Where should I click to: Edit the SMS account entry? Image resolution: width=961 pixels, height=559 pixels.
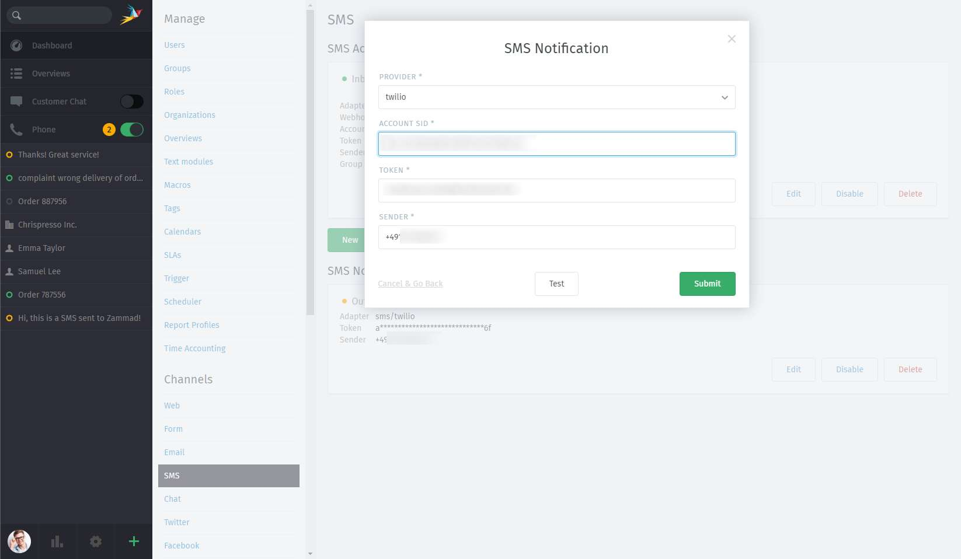[793, 194]
